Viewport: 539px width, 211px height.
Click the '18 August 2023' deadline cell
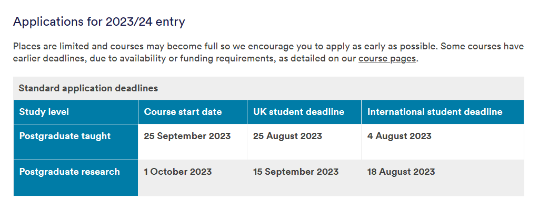click(x=401, y=172)
